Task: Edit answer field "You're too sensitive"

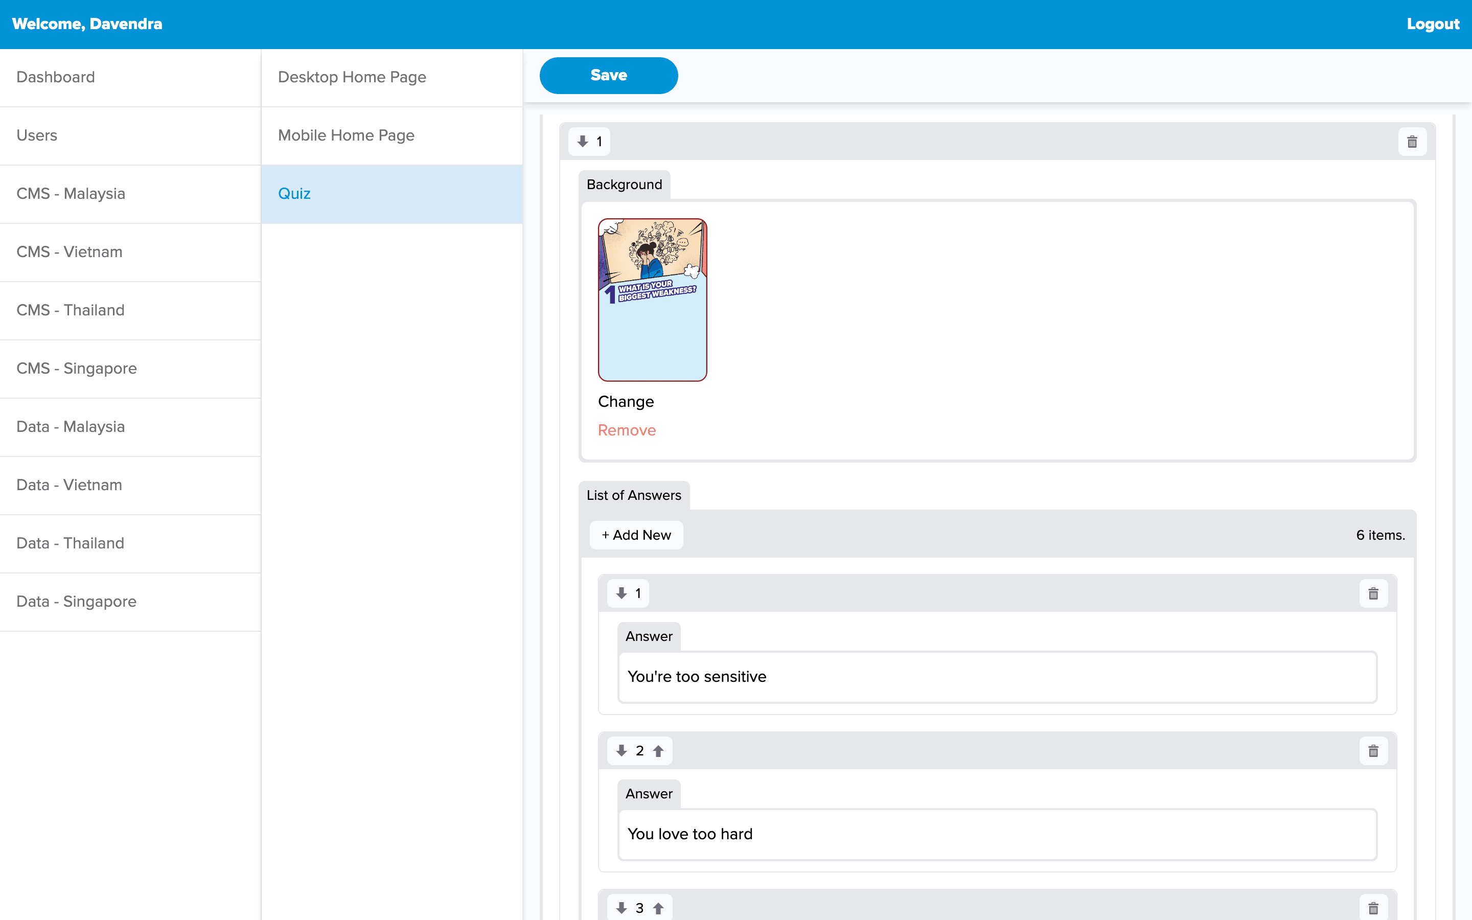Action: click(998, 677)
